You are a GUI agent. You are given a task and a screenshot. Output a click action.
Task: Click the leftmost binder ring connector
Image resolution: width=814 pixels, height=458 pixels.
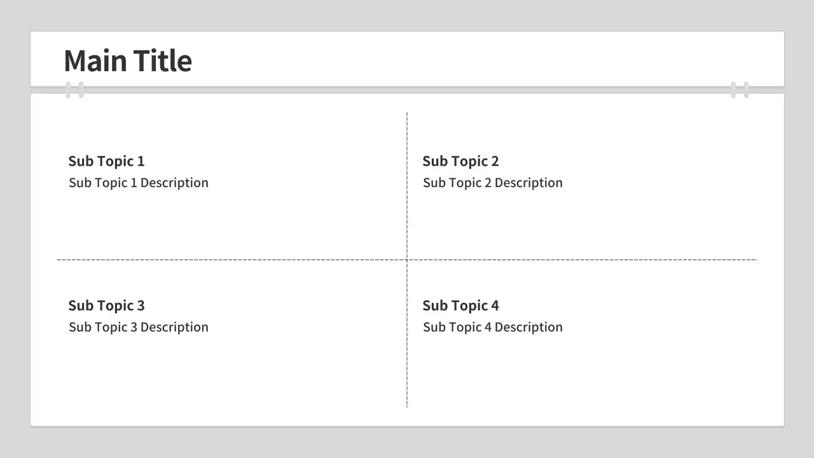pyautogui.click(x=68, y=90)
